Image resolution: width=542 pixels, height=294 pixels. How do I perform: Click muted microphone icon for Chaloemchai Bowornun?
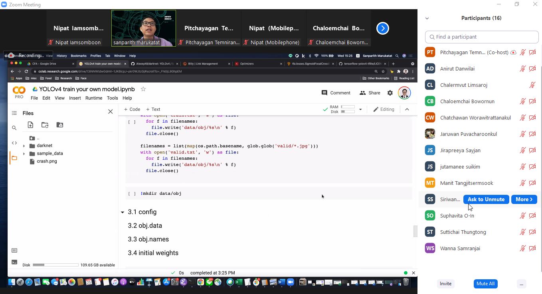click(522, 101)
